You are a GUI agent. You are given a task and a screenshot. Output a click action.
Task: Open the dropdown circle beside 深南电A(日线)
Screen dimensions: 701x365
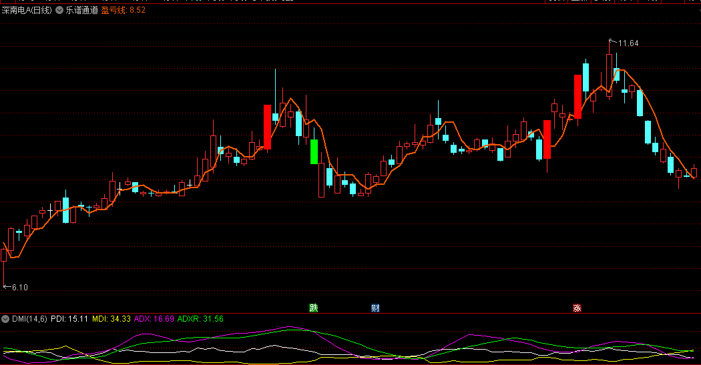tap(59, 10)
